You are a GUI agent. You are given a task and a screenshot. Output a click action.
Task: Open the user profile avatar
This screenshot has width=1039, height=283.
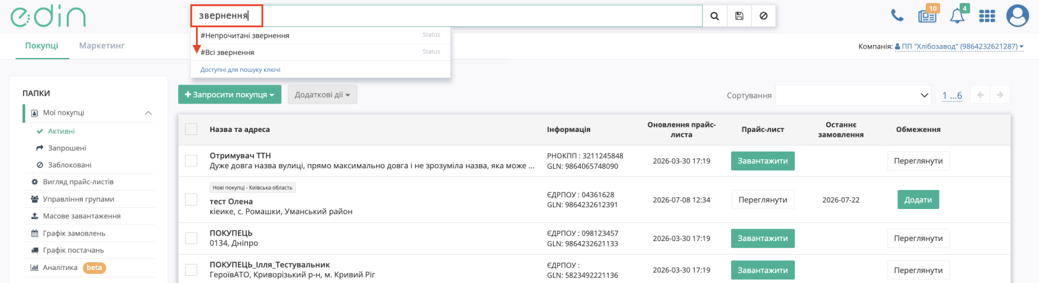point(1017,16)
